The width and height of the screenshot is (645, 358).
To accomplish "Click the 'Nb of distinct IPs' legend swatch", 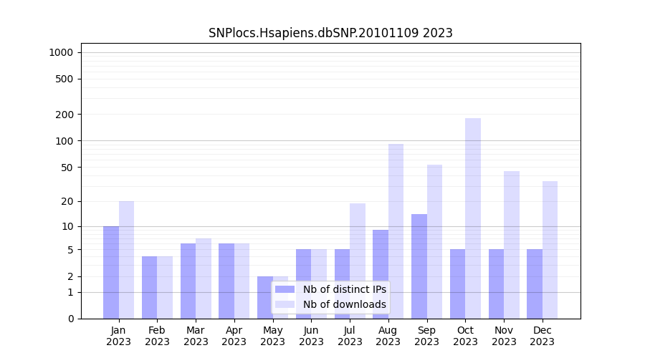I will 285,289.
